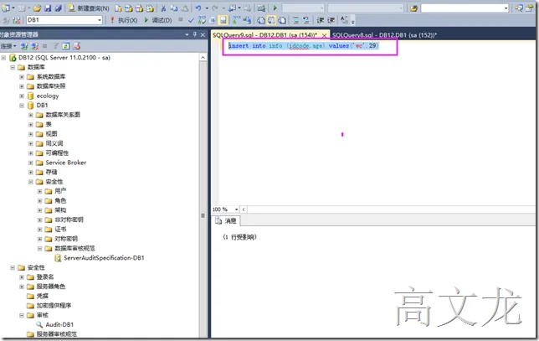Click Disconnect icon in Object Explorer toolbar

coord(34,46)
